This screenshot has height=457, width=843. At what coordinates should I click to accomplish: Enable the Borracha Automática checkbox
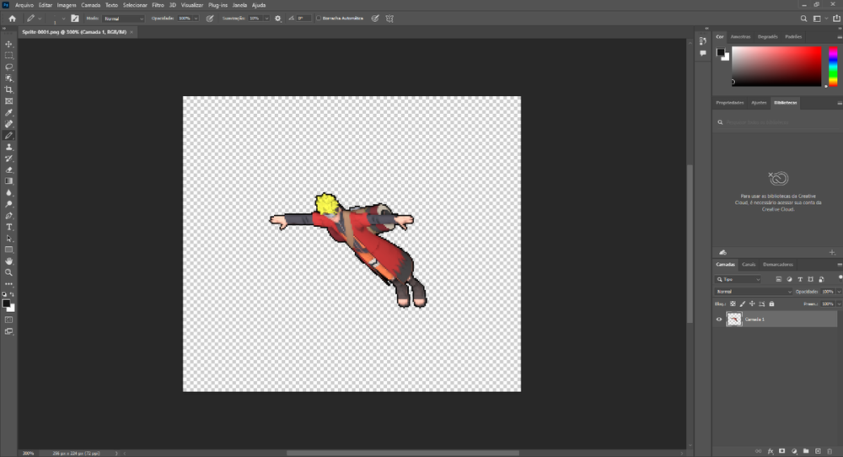319,18
